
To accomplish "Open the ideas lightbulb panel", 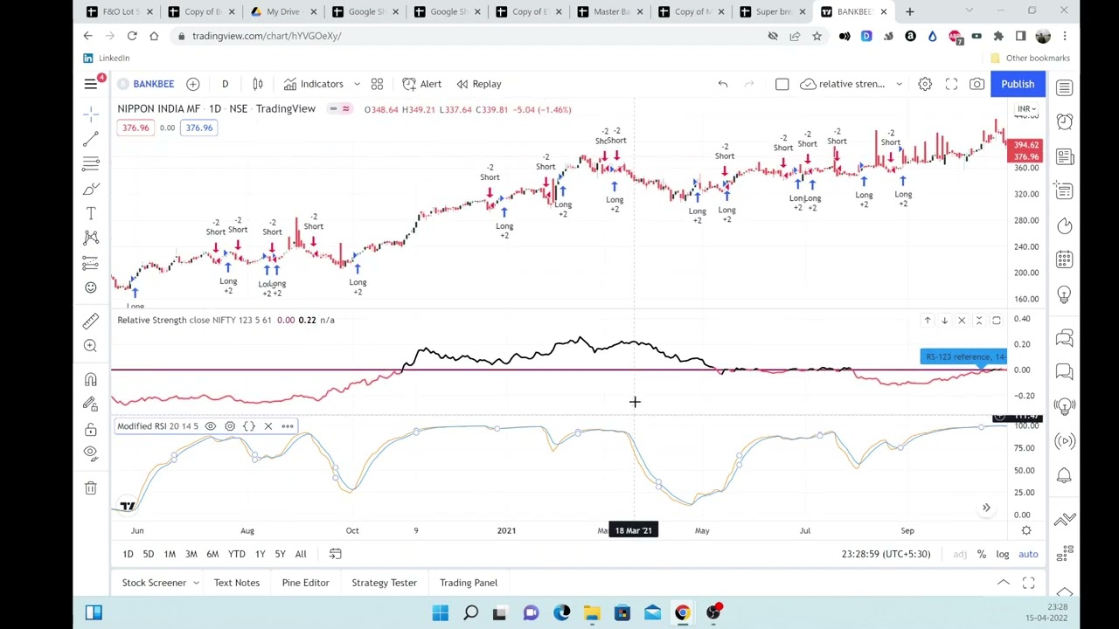I will pos(1064,294).
